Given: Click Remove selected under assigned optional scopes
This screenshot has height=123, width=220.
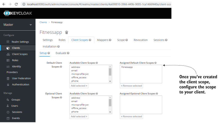Looking at the screenshot, I should (131, 117).
